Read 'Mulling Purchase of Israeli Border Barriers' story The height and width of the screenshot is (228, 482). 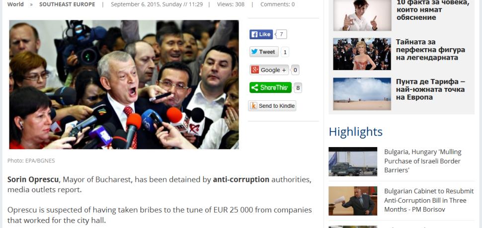(x=423, y=161)
